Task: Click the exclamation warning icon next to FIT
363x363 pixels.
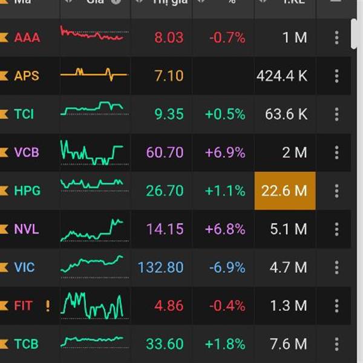Action: pos(47,306)
